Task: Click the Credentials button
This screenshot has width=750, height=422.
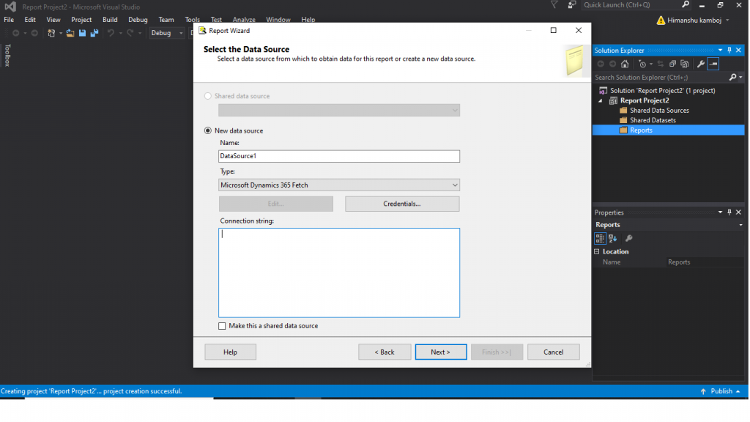Action: 402,204
